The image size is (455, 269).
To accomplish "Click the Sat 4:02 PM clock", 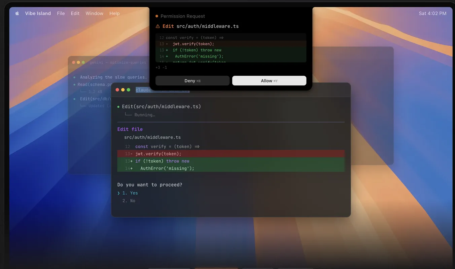I will (432, 13).
